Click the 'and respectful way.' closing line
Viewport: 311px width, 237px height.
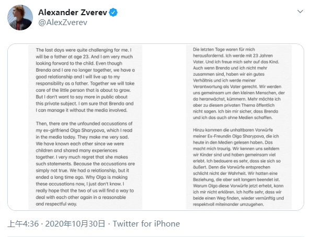(x=56, y=204)
